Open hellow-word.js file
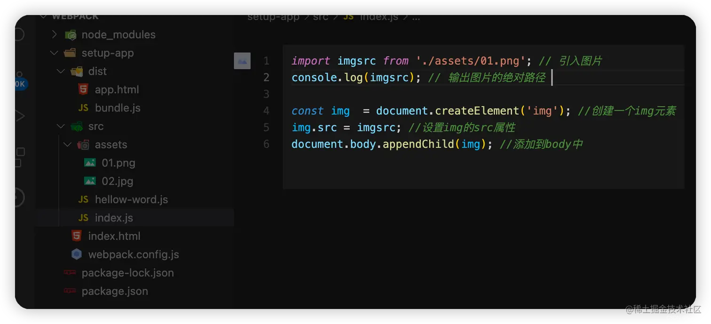711x324 pixels. pyautogui.click(x=132, y=199)
